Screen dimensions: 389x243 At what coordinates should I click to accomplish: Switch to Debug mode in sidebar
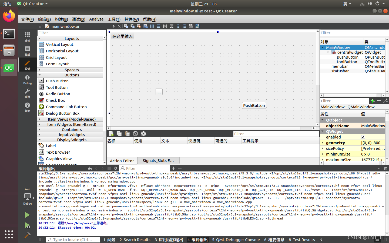tap(27, 79)
